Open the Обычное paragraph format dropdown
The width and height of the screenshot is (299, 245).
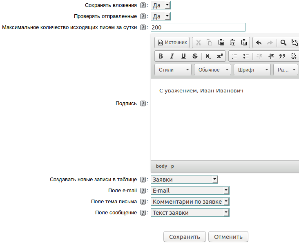[x=212, y=70]
